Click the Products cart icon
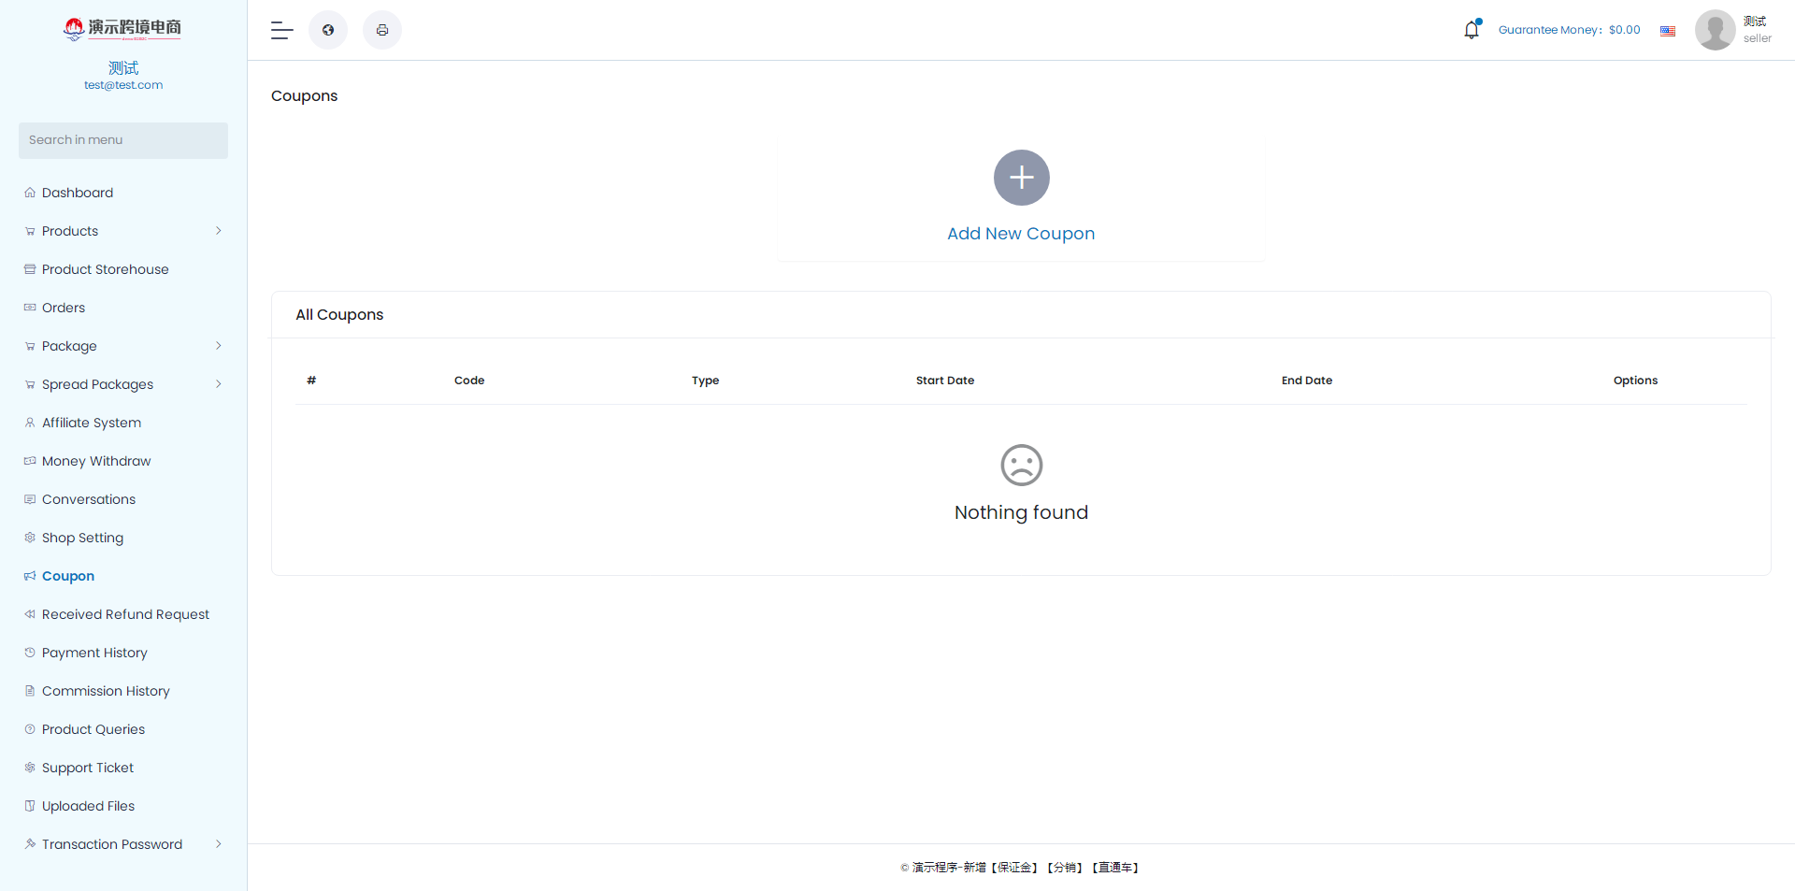 pos(30,231)
